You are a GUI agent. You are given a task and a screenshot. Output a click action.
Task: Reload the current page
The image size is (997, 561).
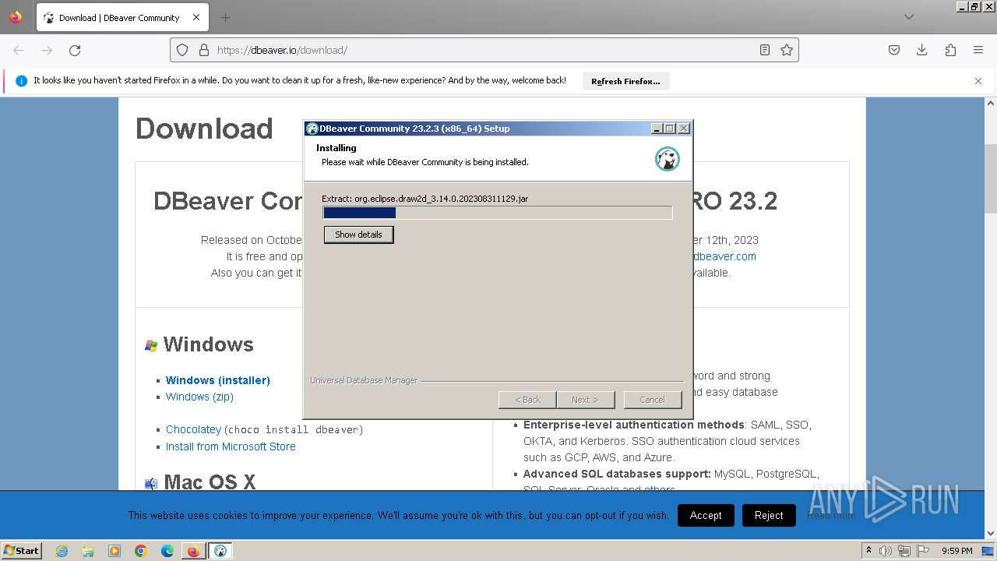pos(75,50)
